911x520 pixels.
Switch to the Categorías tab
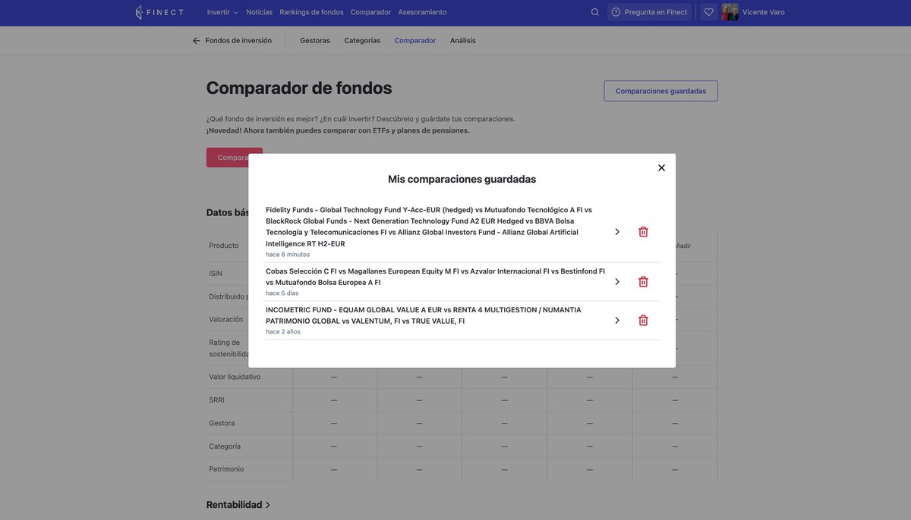362,41
